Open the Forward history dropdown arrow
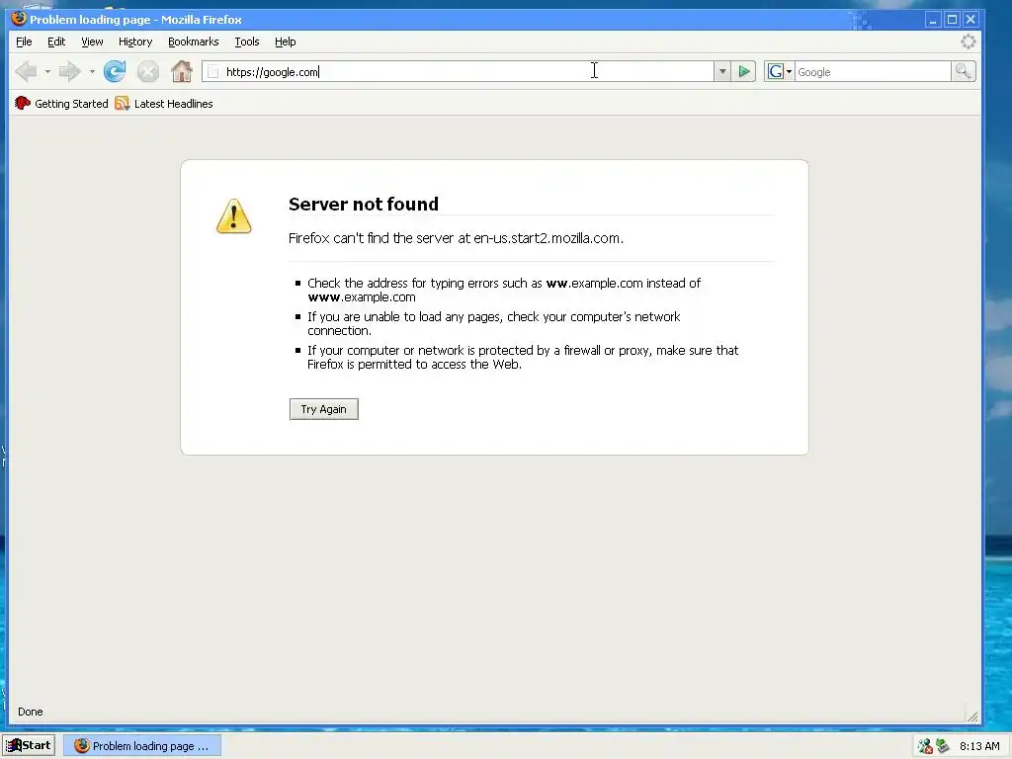 pyautogui.click(x=92, y=71)
